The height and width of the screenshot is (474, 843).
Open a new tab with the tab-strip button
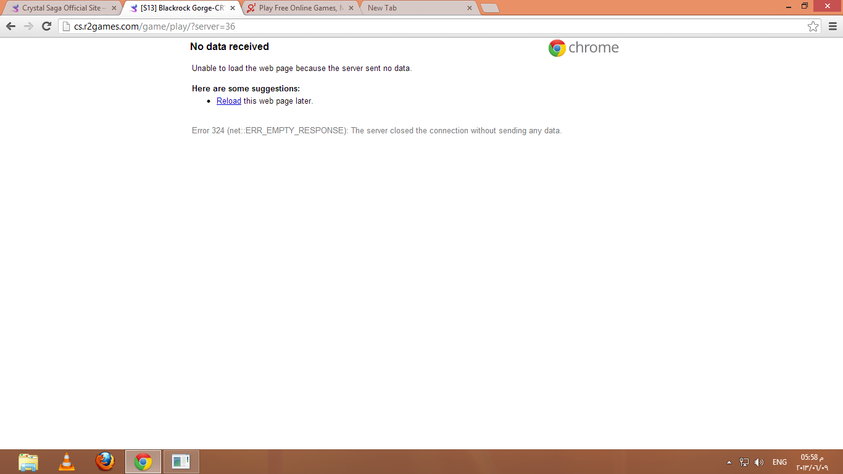tap(489, 8)
